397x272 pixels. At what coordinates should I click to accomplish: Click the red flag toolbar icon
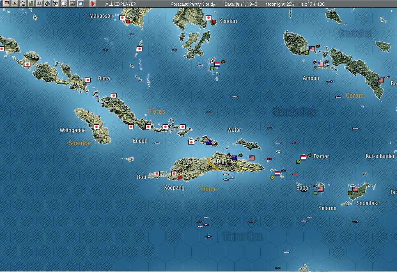tap(7, 4)
